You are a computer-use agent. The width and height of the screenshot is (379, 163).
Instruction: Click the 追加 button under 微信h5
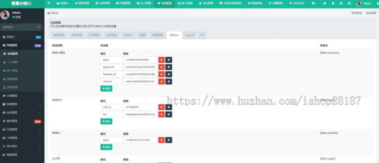tap(107, 147)
